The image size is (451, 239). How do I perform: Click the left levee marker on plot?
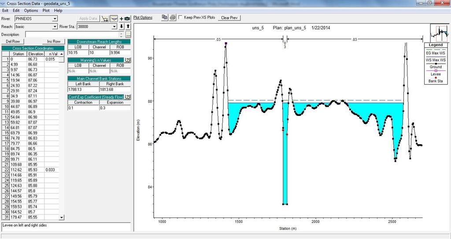tap(226, 43)
